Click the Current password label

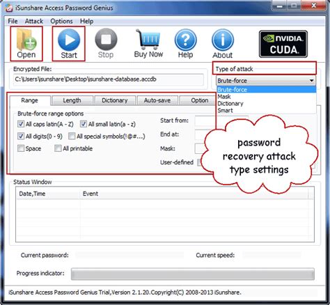45,256
